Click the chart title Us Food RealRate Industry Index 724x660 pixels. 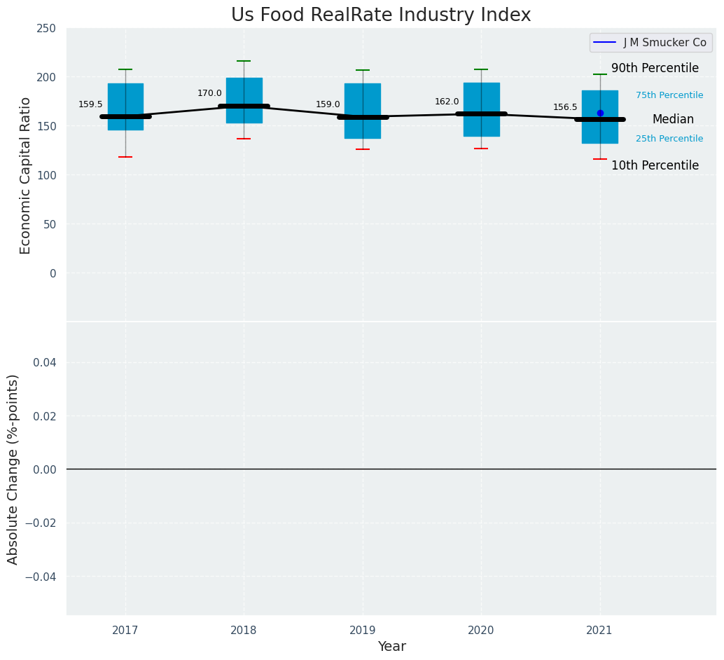tap(381, 15)
